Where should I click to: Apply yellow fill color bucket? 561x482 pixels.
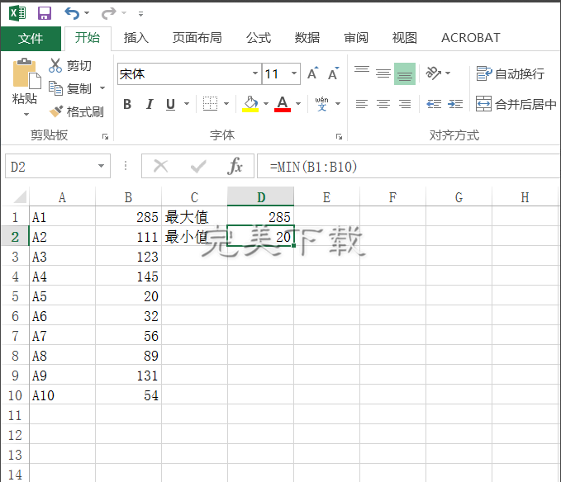coord(250,104)
